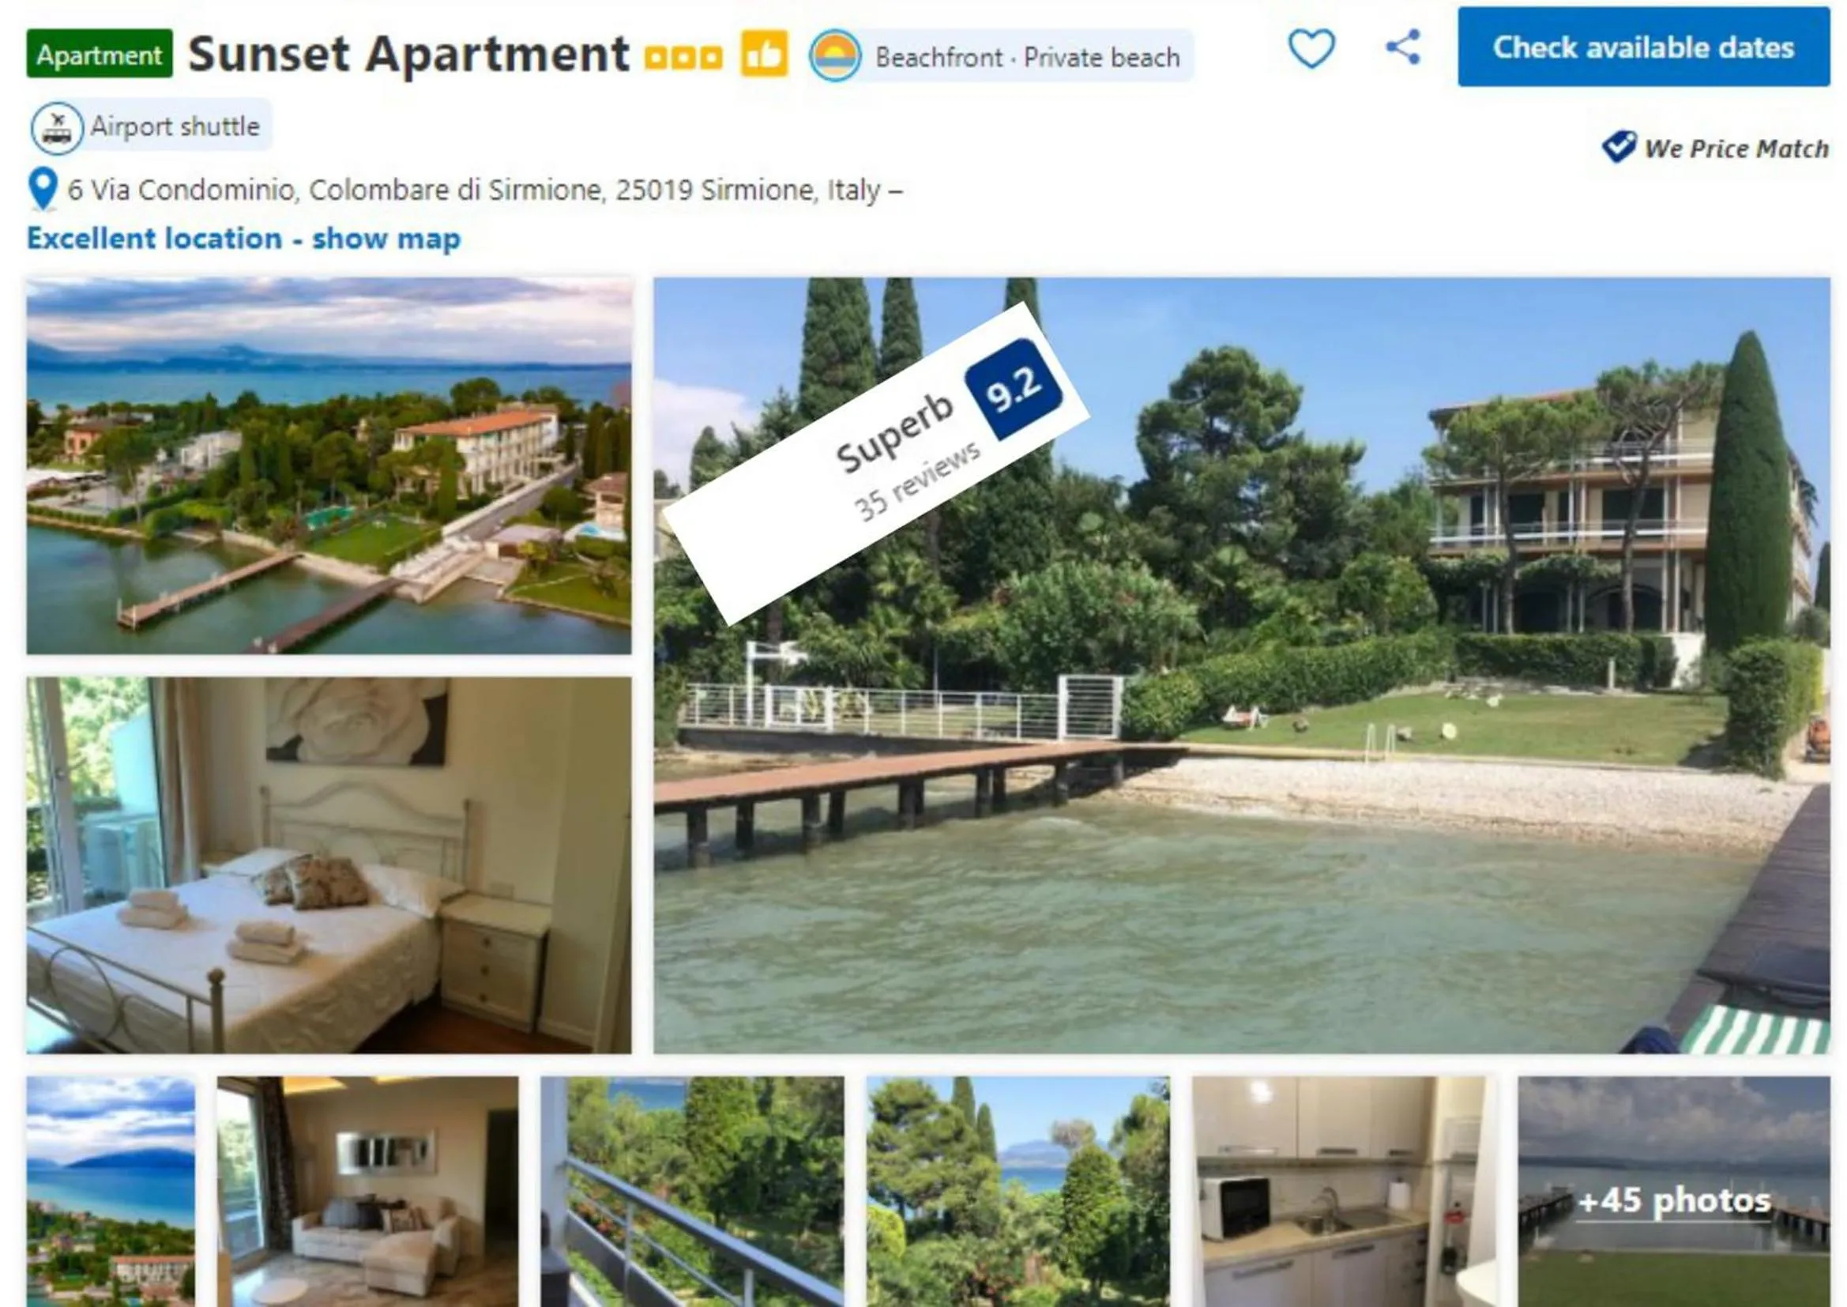The height and width of the screenshot is (1307, 1847).
Task: Open the share icon
Action: click(x=1403, y=47)
